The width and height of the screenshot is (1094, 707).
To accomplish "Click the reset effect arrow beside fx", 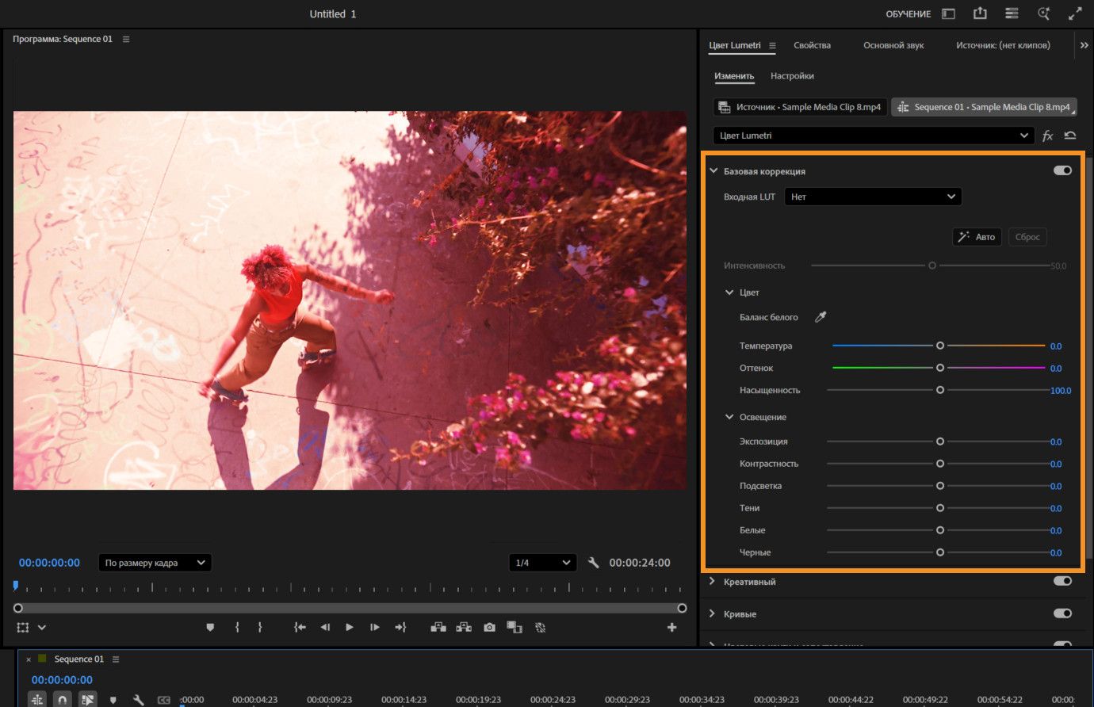I will pos(1069,136).
